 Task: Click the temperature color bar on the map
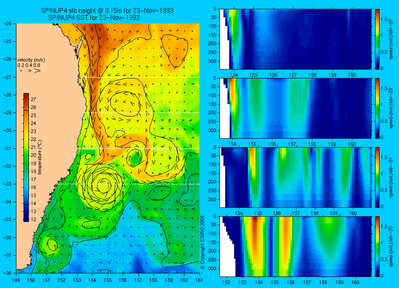pos(26,157)
